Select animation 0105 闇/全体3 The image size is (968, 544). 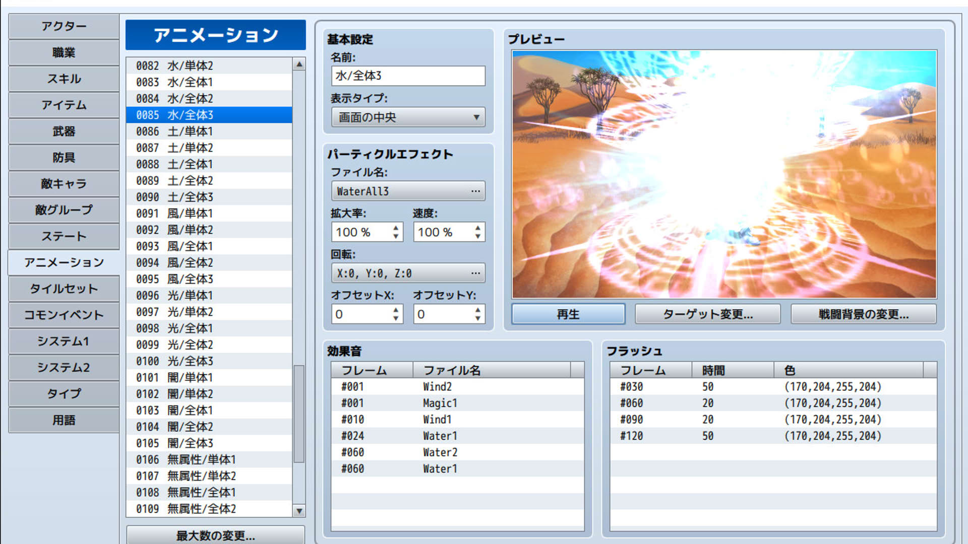[x=209, y=443]
